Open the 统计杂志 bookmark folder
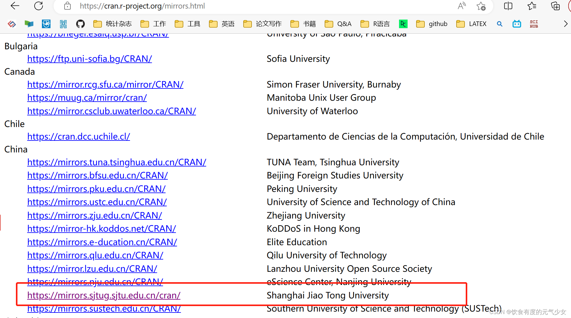The width and height of the screenshot is (571, 318). [113, 24]
